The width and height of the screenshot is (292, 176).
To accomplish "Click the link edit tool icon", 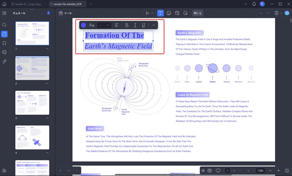I will 177,13.
